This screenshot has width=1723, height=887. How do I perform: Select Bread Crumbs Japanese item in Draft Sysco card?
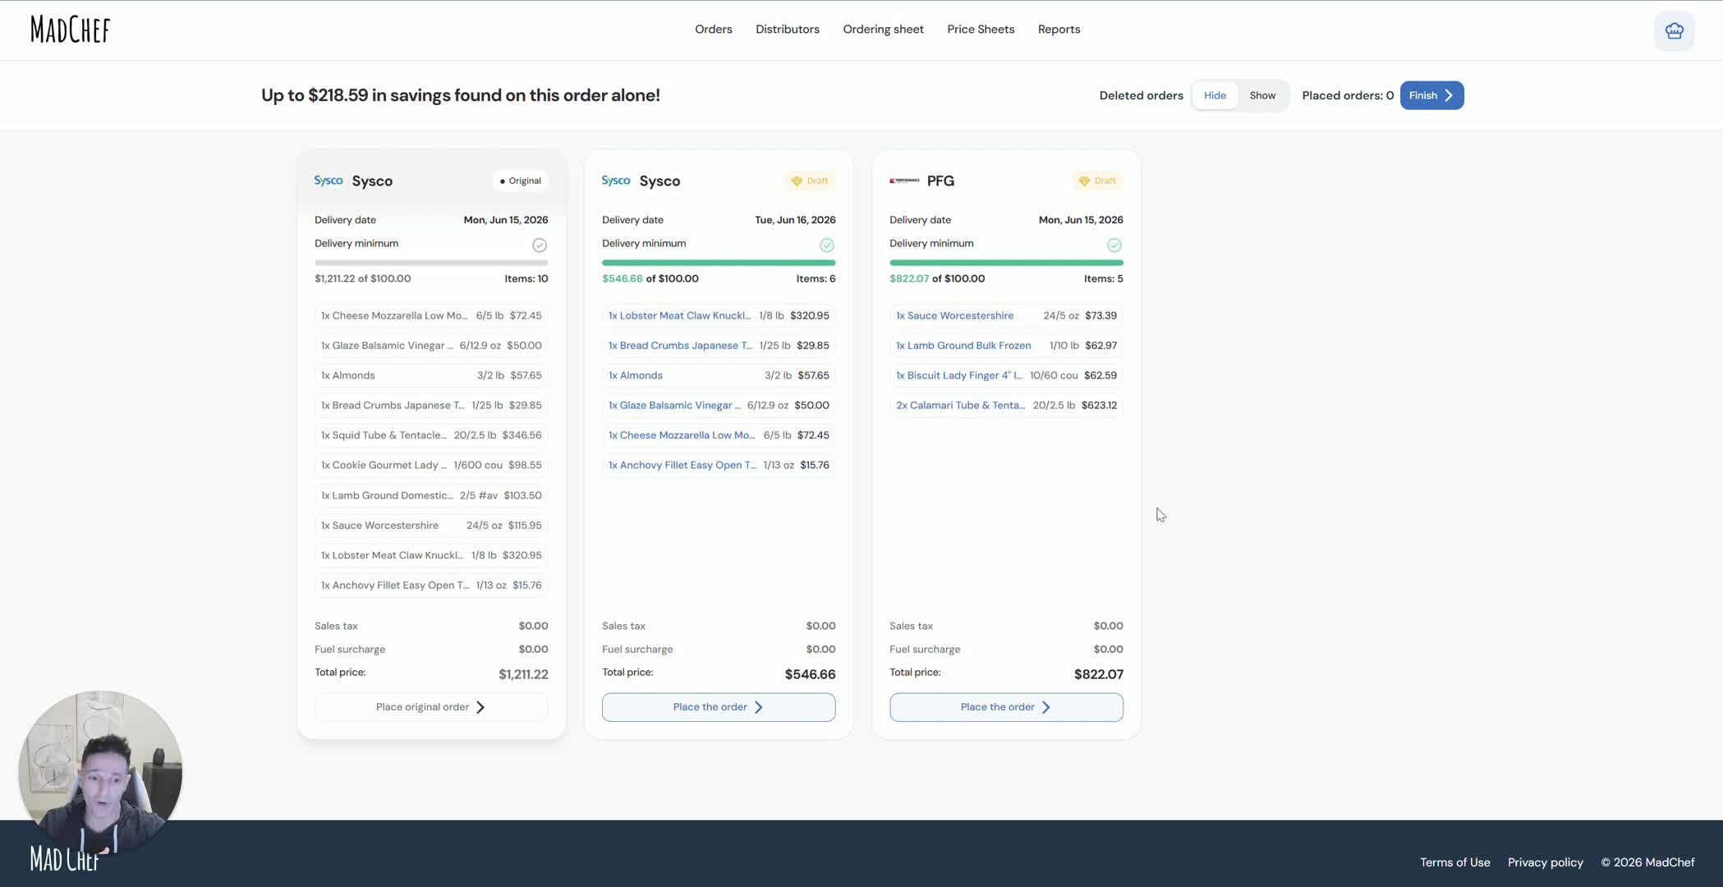click(719, 346)
